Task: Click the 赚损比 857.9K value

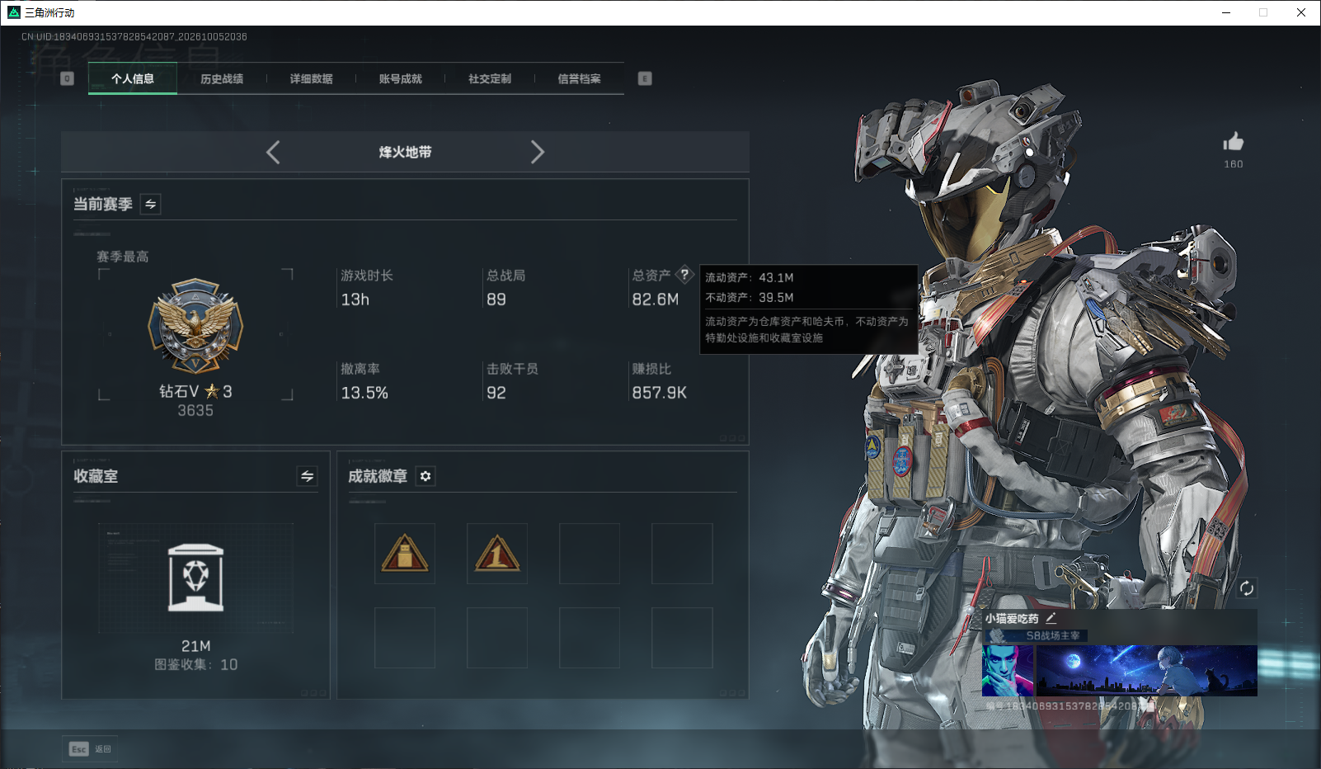Action: tap(660, 393)
